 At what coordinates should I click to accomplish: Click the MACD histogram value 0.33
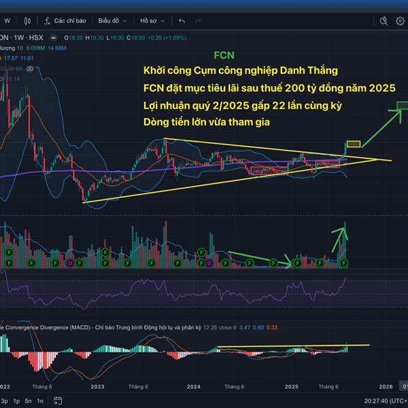click(272, 327)
